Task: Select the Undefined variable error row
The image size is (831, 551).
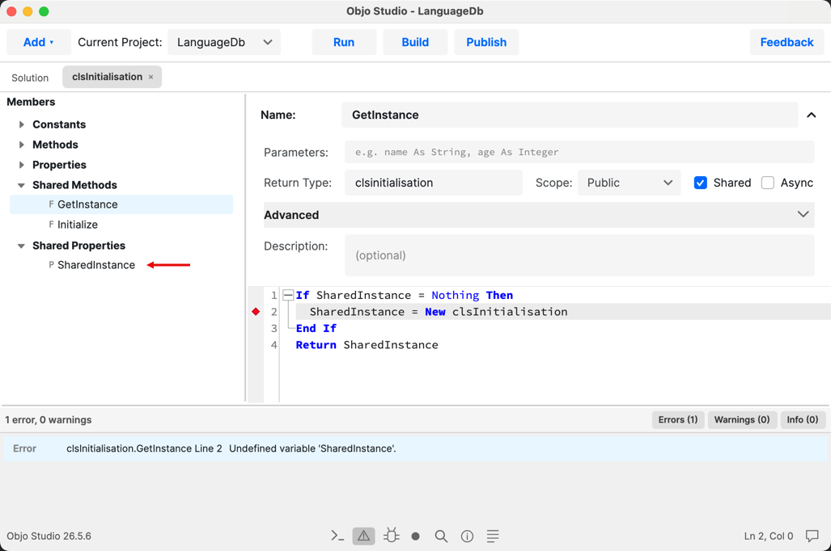Action: 416,448
